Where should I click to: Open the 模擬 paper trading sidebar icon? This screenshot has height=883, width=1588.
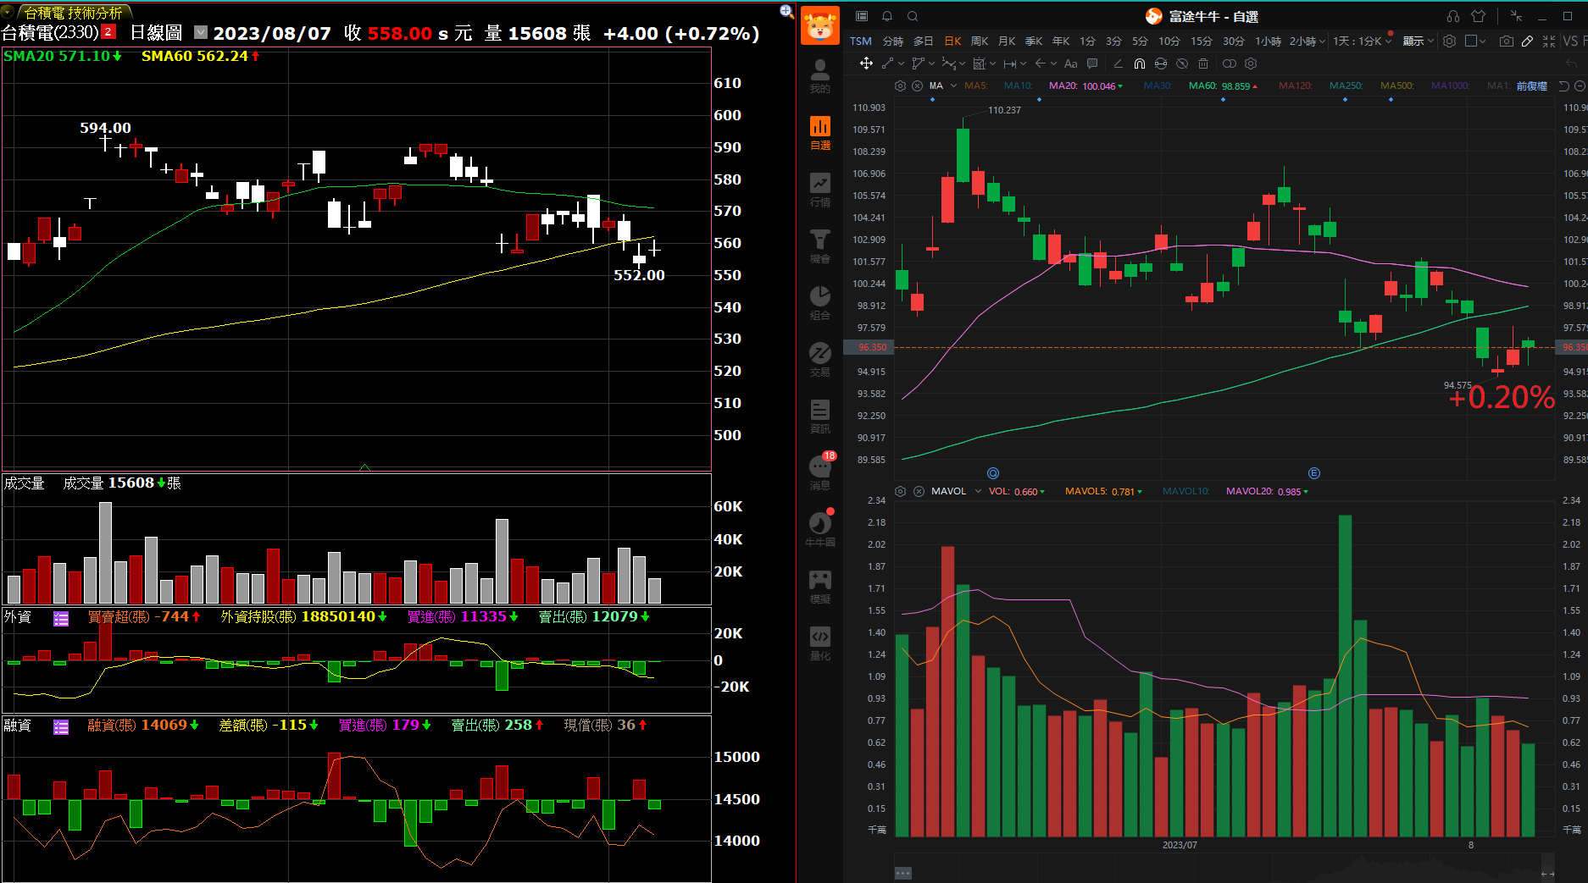pos(819,587)
